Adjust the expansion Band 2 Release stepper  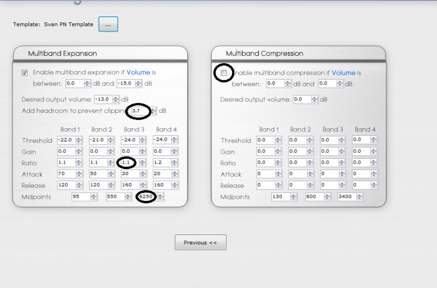click(x=111, y=185)
